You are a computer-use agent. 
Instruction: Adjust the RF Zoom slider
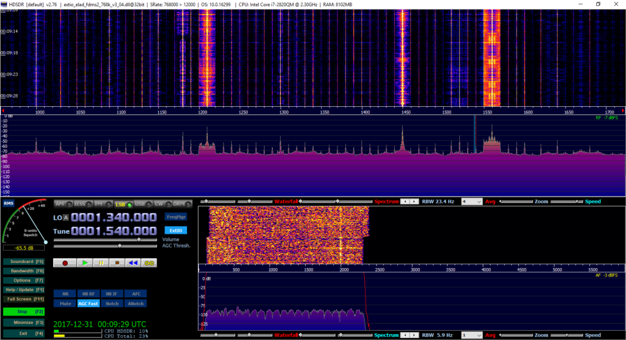click(x=516, y=201)
